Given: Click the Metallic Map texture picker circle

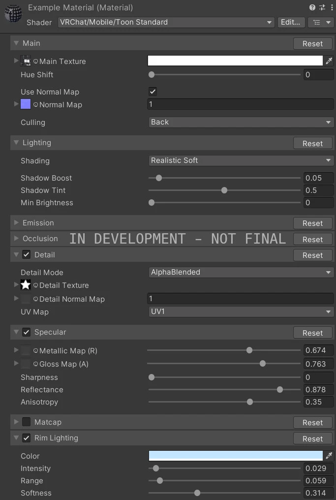Looking at the screenshot, I should pyautogui.click(x=36, y=350).
